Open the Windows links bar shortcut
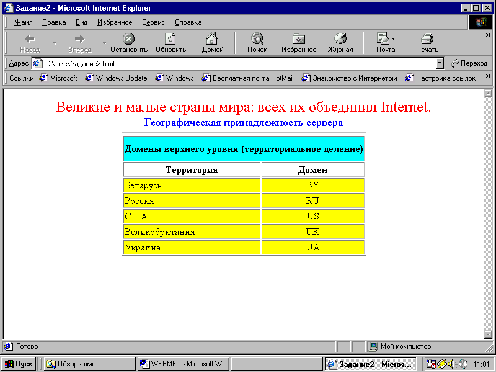Screen dimensions: 496x372 click(x=175, y=78)
